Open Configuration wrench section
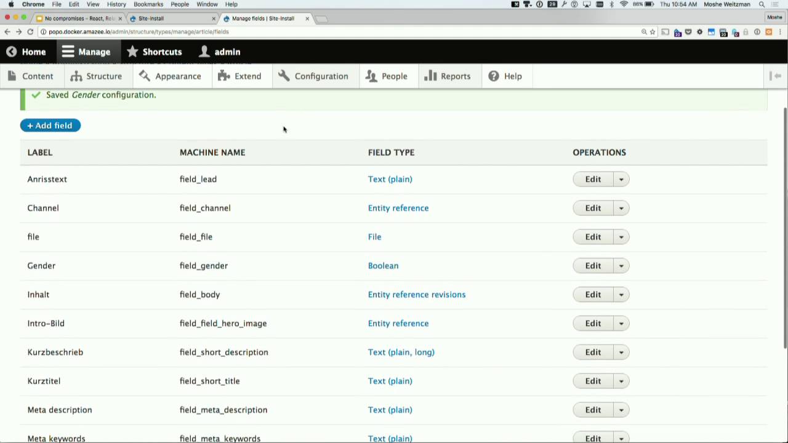 click(x=313, y=76)
